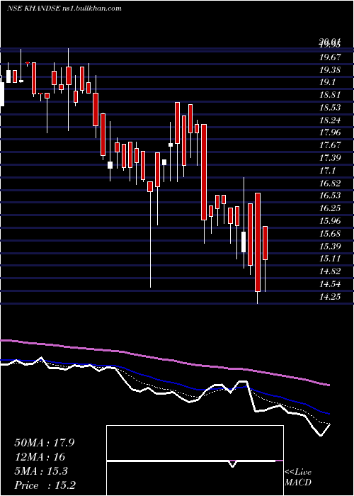The image size is (354, 496).
Task: Click the 17.67 price axis label
Action: coord(330,145)
